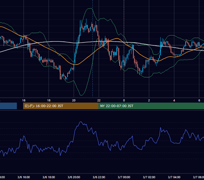Image resolution: width=204 pixels, height=180 pixels.
Task: Click the 3/6 20:00 time label
Action: click(74, 177)
